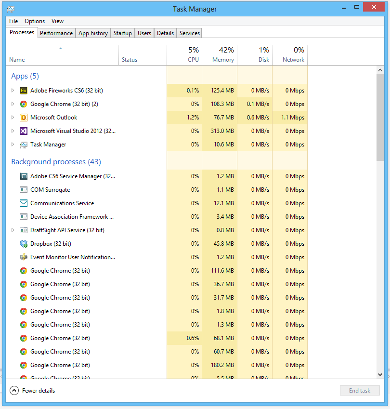Click the Adobe CS6 Service Manager icon

(x=23, y=176)
